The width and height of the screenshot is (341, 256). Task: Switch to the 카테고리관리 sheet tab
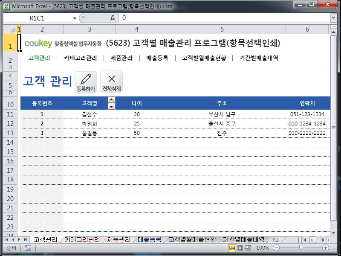point(82,240)
